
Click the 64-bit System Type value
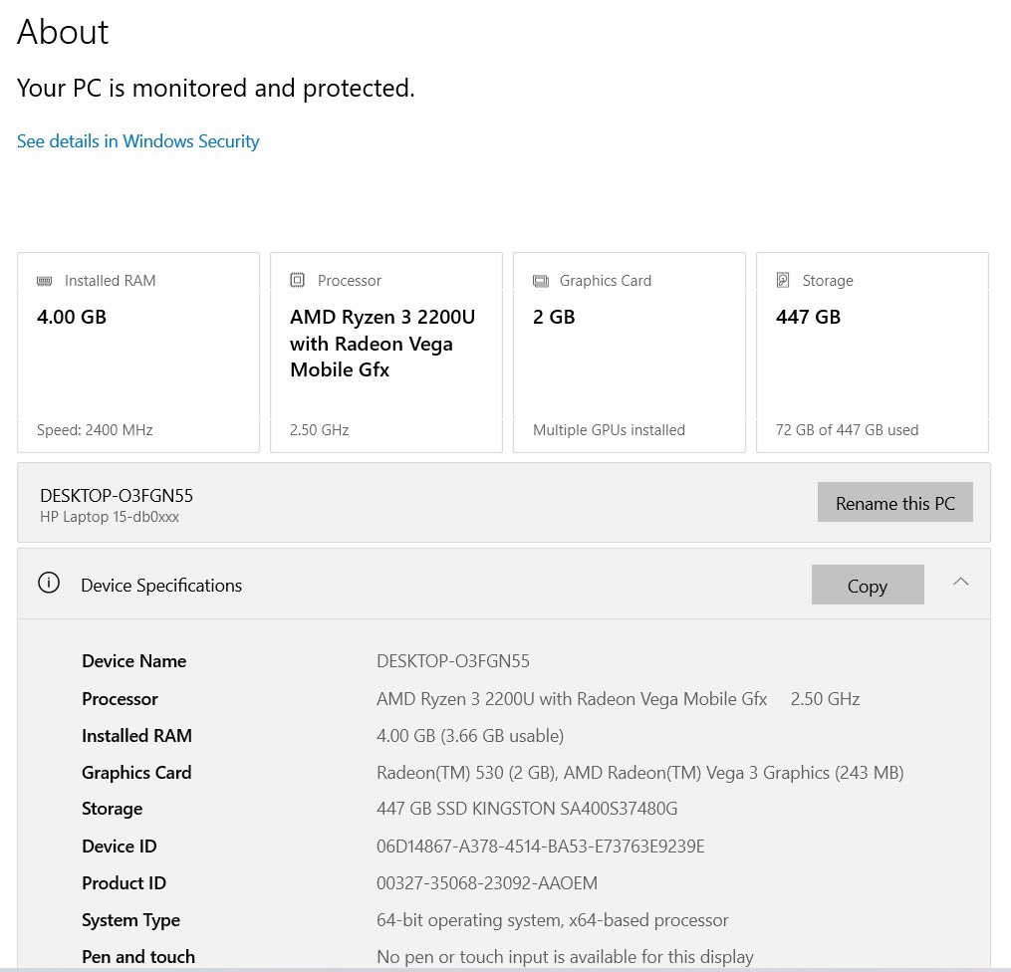tap(552, 920)
